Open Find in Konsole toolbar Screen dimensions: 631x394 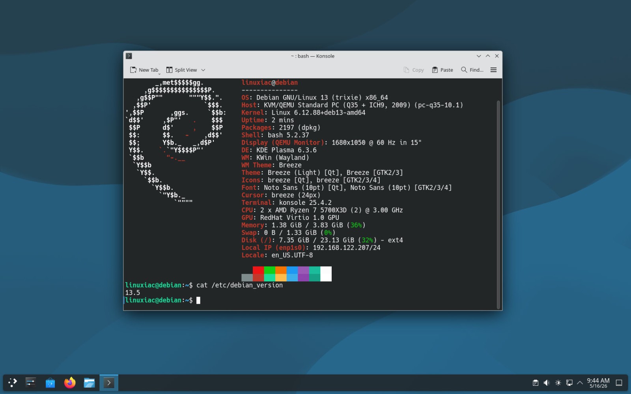click(x=472, y=70)
